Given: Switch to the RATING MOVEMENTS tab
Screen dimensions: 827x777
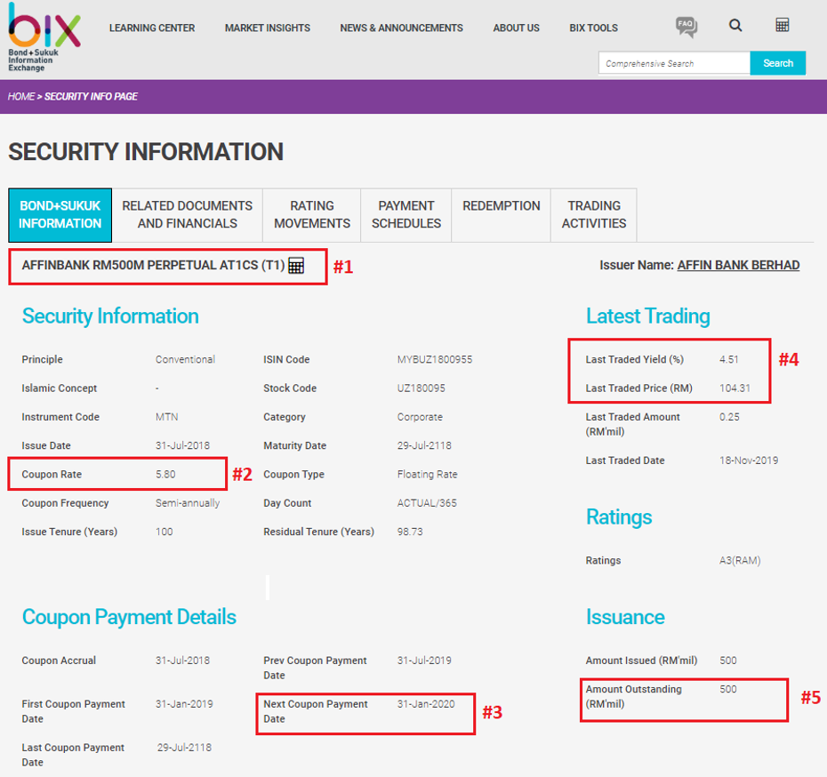Looking at the screenshot, I should 311,214.
